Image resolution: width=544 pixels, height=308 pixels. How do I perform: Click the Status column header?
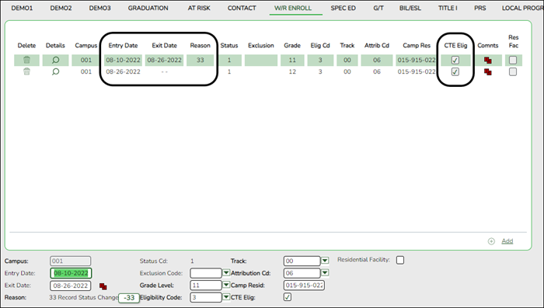tap(229, 46)
